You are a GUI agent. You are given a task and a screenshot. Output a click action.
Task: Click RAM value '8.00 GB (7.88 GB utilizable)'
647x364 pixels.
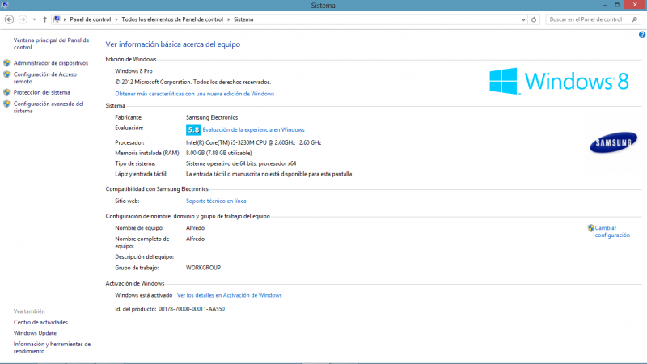[x=218, y=153]
